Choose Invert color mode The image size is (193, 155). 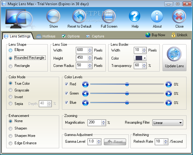click(10, 97)
